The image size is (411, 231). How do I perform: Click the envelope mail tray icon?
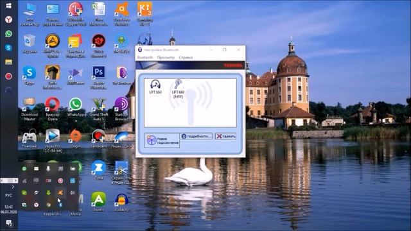(36, 169)
